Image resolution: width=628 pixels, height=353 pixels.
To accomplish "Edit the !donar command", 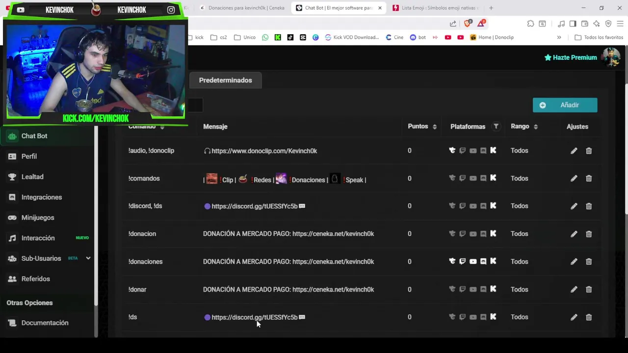I will click(x=574, y=289).
